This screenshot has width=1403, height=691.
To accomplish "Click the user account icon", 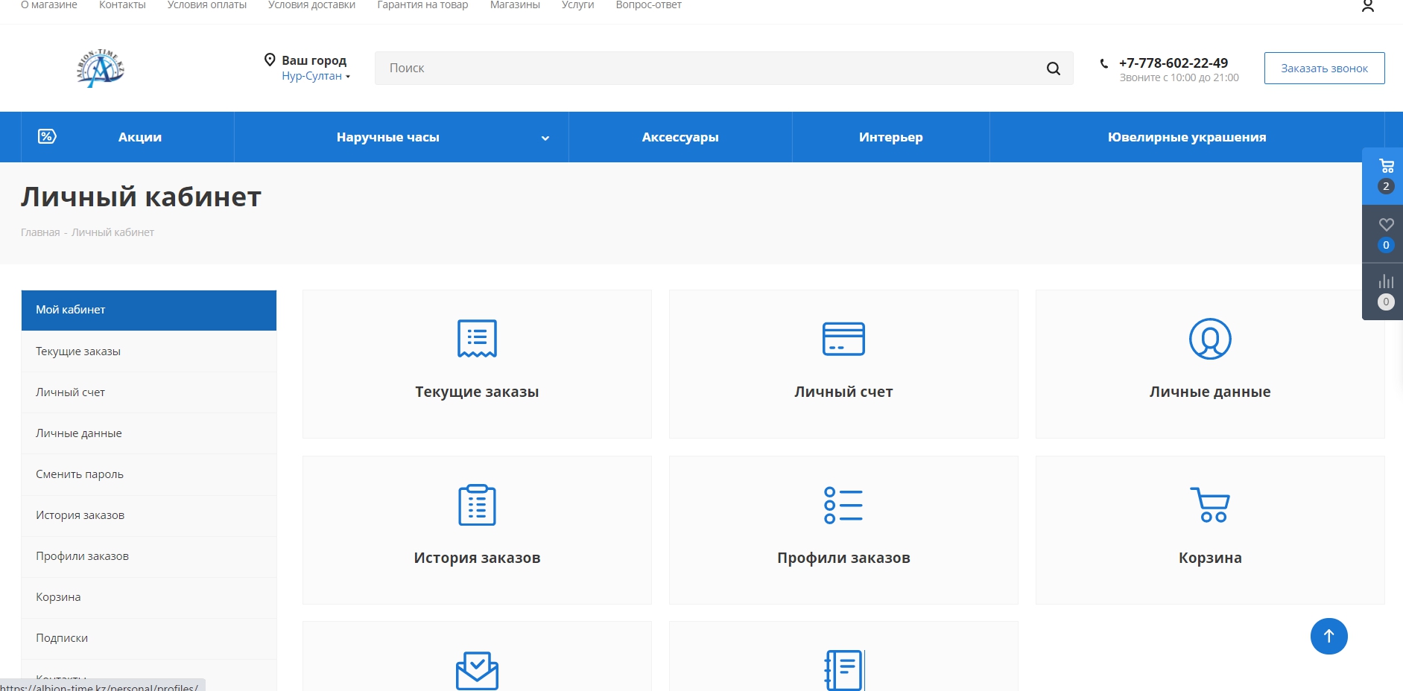I will 1368,7.
